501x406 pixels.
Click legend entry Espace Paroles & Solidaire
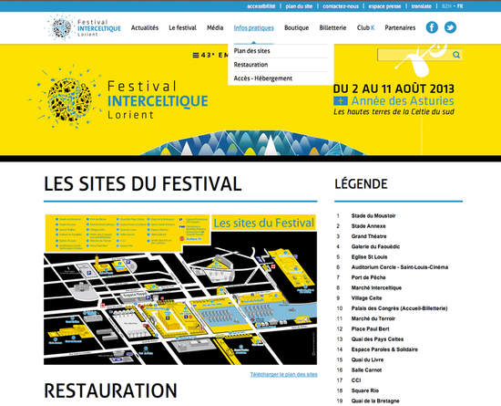click(x=384, y=349)
